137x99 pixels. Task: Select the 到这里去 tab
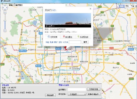pos(68,37)
